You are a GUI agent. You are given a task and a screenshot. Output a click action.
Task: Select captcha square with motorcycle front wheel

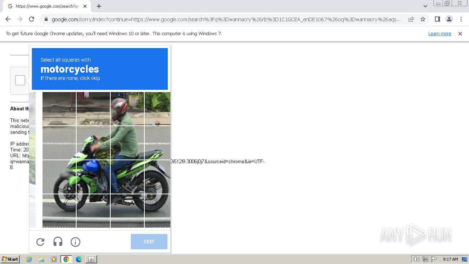(x=59, y=211)
